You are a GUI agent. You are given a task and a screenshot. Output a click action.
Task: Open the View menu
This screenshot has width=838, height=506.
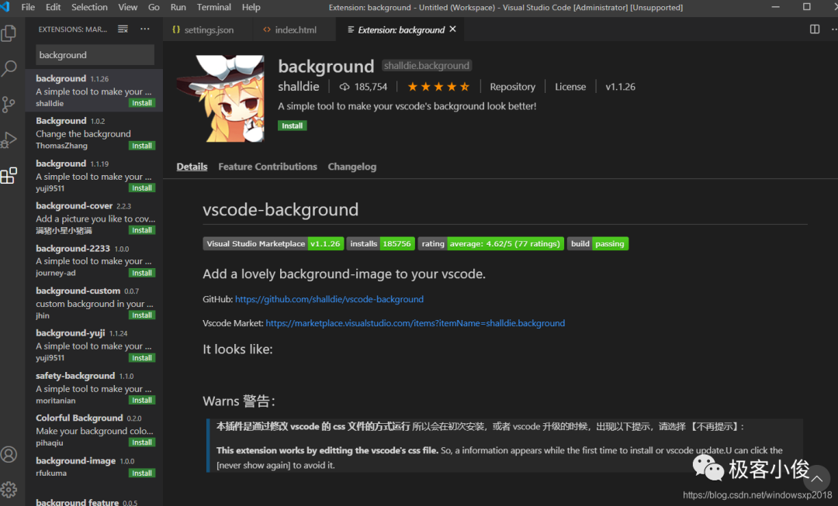(x=128, y=7)
